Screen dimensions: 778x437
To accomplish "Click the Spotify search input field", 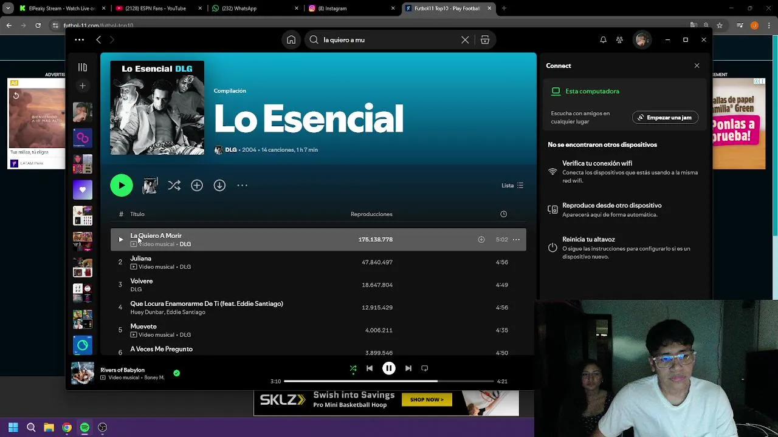I will coord(389,39).
